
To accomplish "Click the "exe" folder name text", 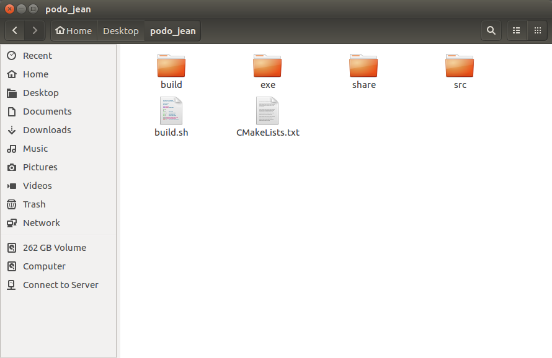I will (268, 85).
